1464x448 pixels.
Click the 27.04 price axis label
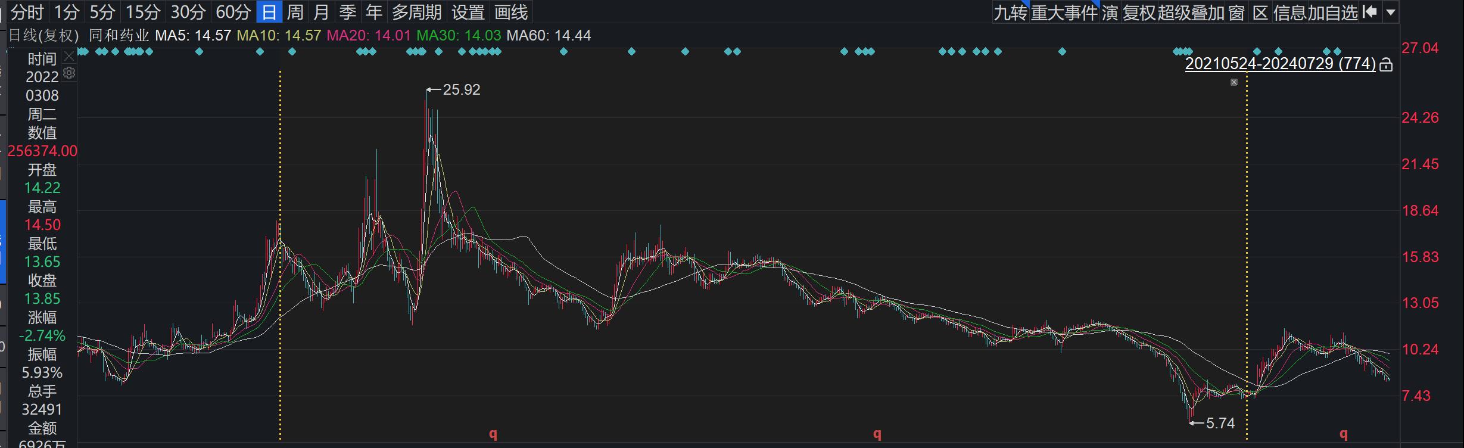click(x=1420, y=48)
